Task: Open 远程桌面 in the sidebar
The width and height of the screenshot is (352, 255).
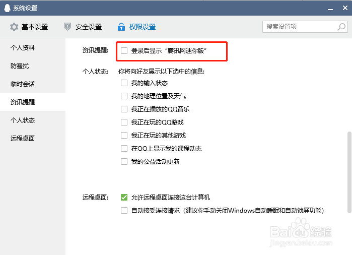Action: (x=33, y=138)
